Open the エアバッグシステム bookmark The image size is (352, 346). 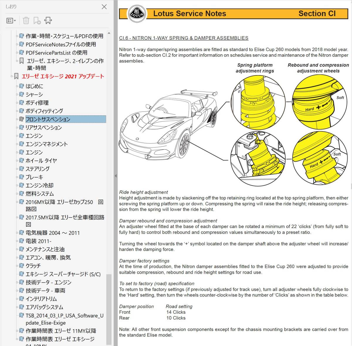point(44,307)
